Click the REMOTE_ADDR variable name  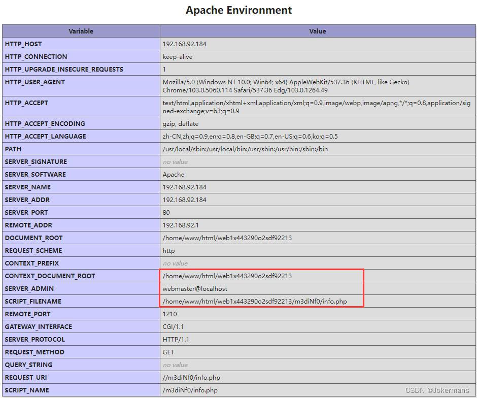(28, 225)
